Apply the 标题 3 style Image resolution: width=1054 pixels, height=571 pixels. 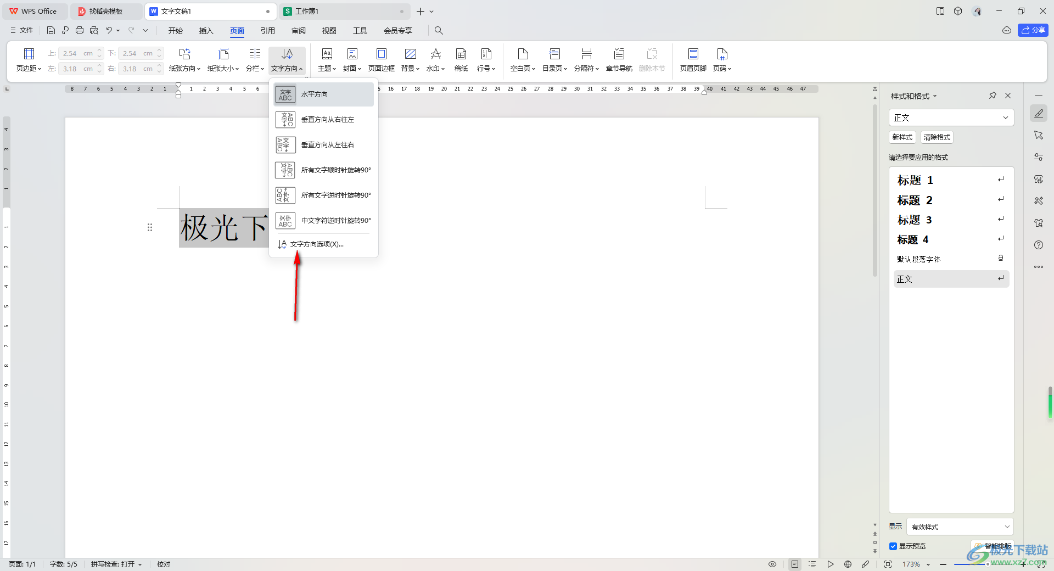pos(951,220)
